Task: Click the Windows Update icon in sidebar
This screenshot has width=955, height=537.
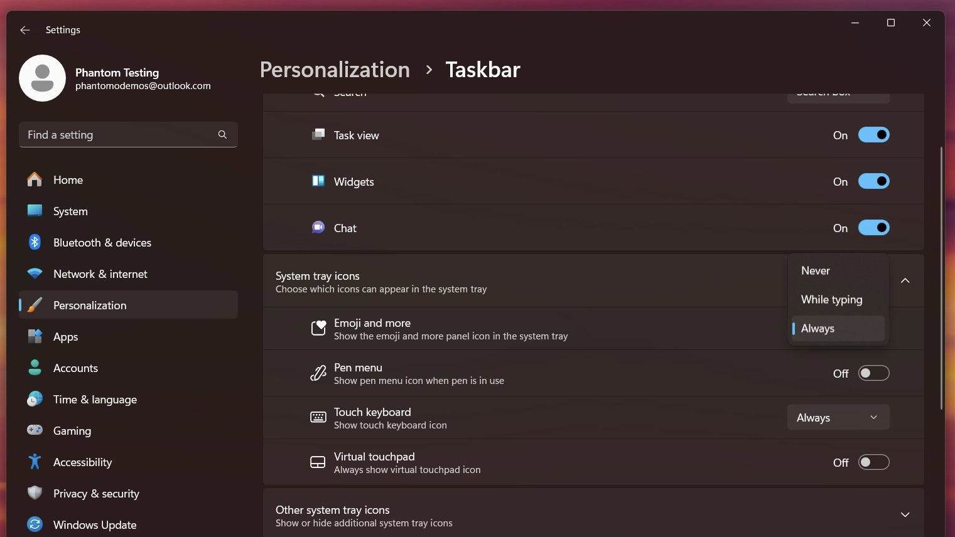Action: click(35, 524)
